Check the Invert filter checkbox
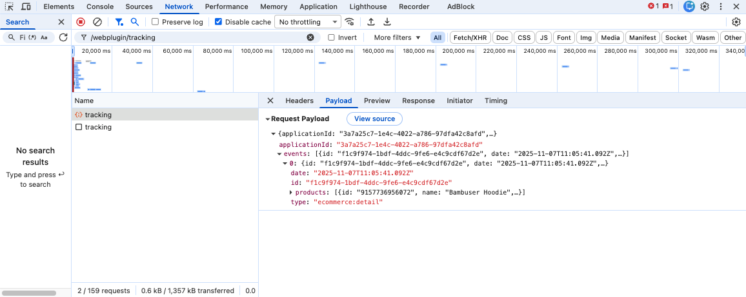This screenshot has height=297, width=746. [x=332, y=37]
